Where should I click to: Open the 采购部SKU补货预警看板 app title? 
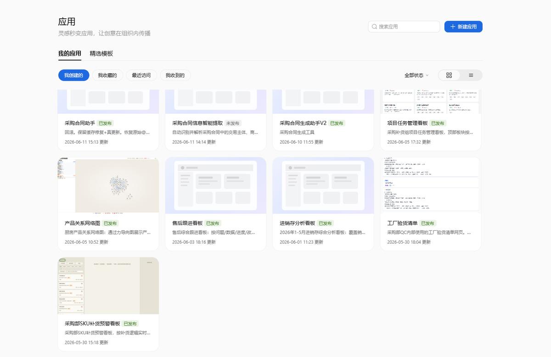click(x=92, y=324)
